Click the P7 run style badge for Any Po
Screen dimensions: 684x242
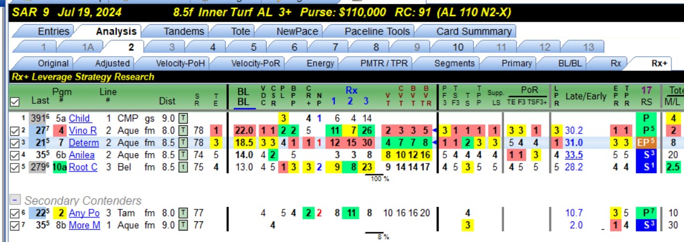[x=646, y=213]
